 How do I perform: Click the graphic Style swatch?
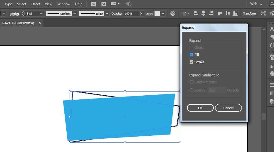click(157, 14)
